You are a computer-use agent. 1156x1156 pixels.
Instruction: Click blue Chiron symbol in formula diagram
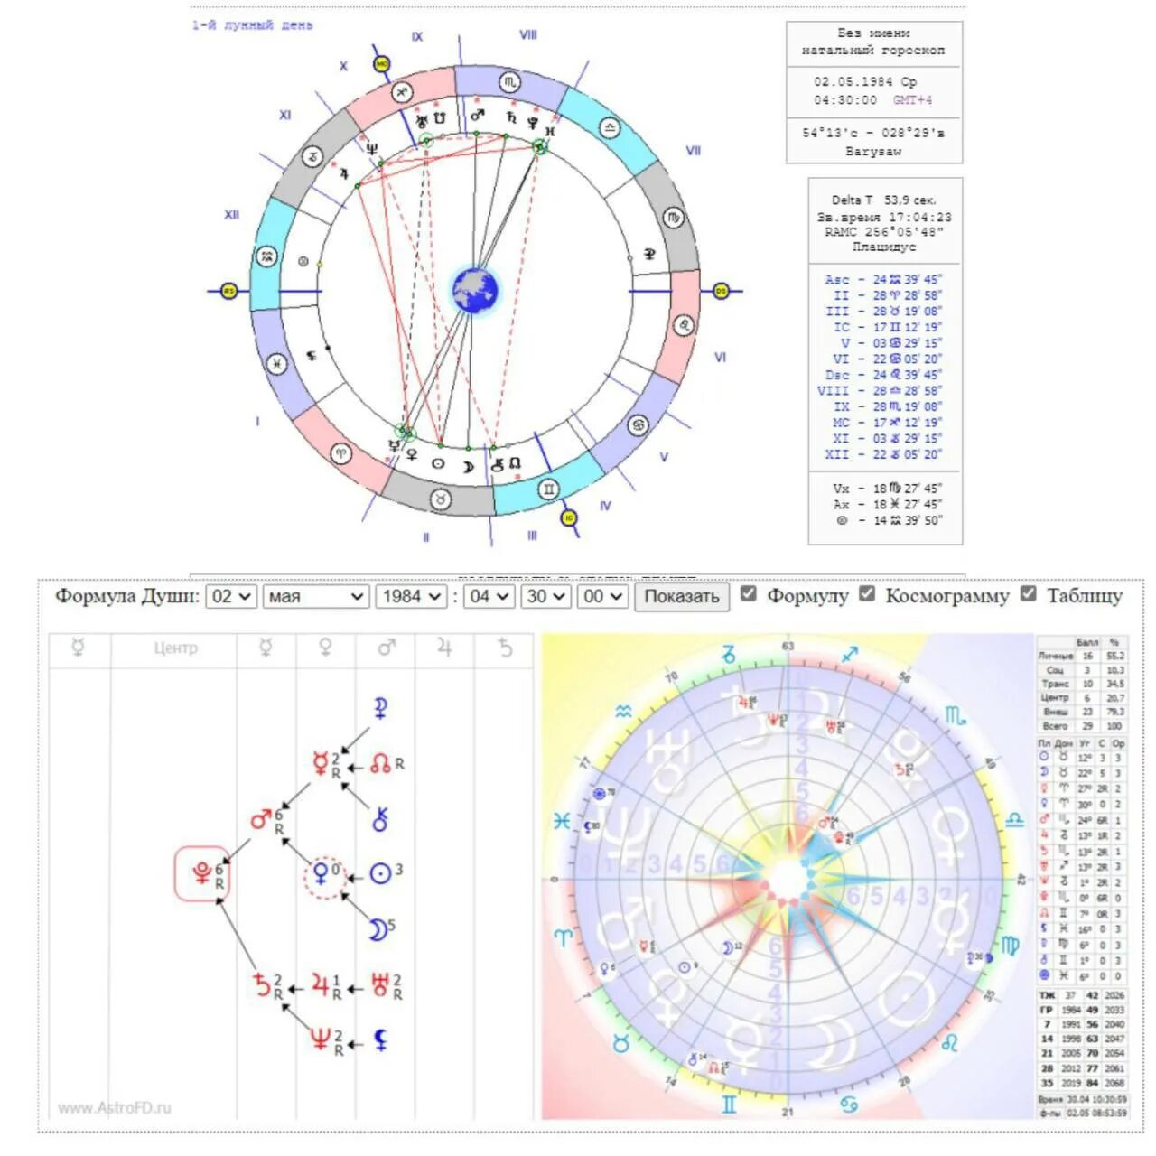coord(380,819)
